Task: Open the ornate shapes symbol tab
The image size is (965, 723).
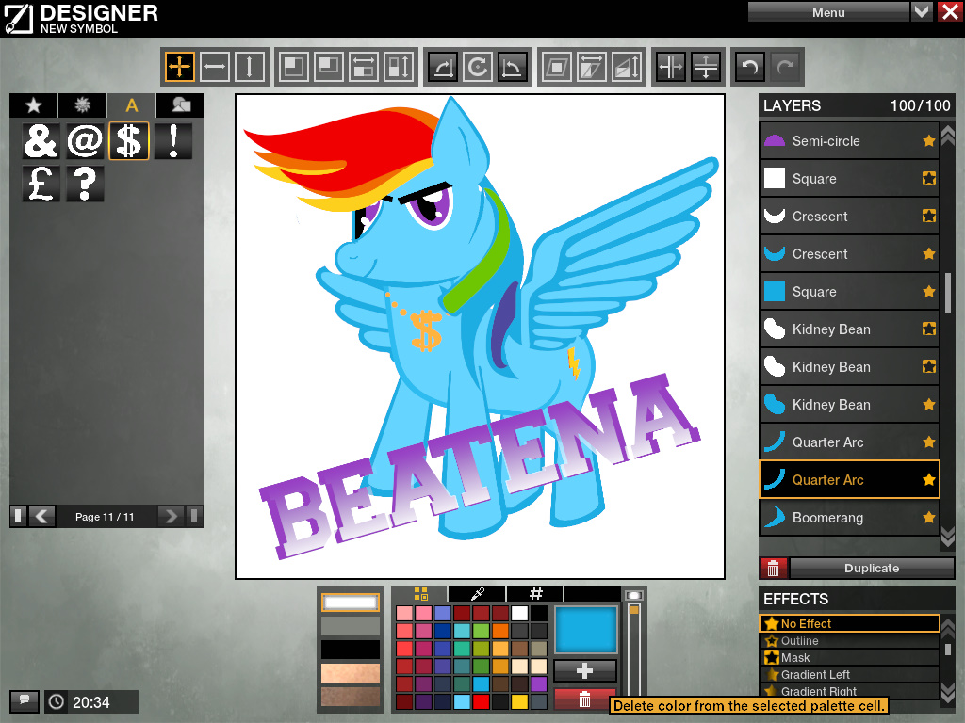Action: pyautogui.click(x=83, y=105)
